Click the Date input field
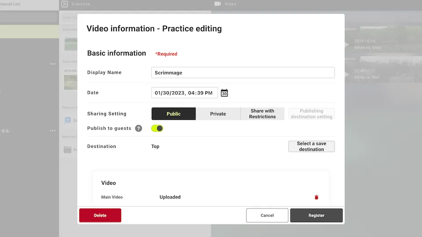 click(184, 93)
